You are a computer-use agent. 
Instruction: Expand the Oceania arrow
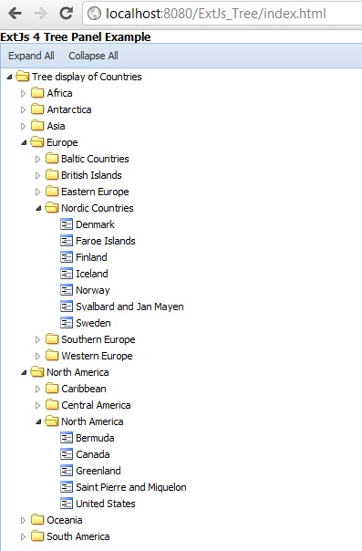(x=23, y=520)
